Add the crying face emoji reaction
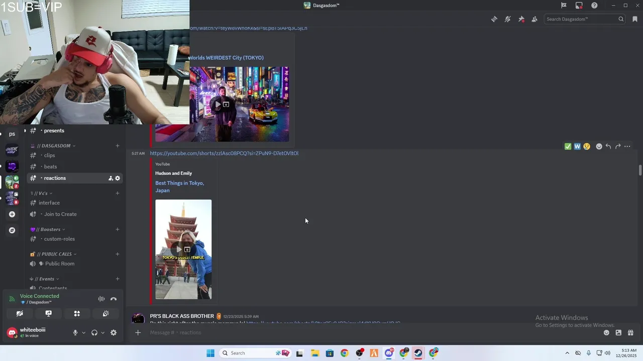This screenshot has width=643, height=361. [x=586, y=146]
